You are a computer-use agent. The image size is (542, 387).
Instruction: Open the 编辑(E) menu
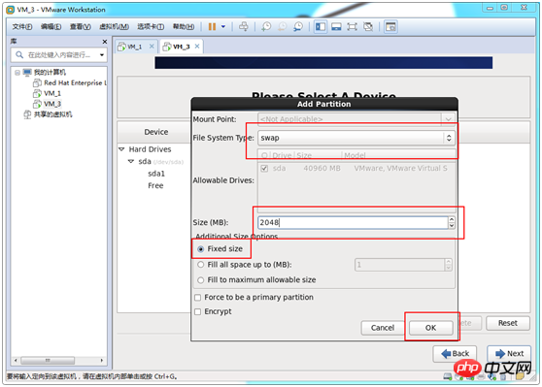coord(51,26)
